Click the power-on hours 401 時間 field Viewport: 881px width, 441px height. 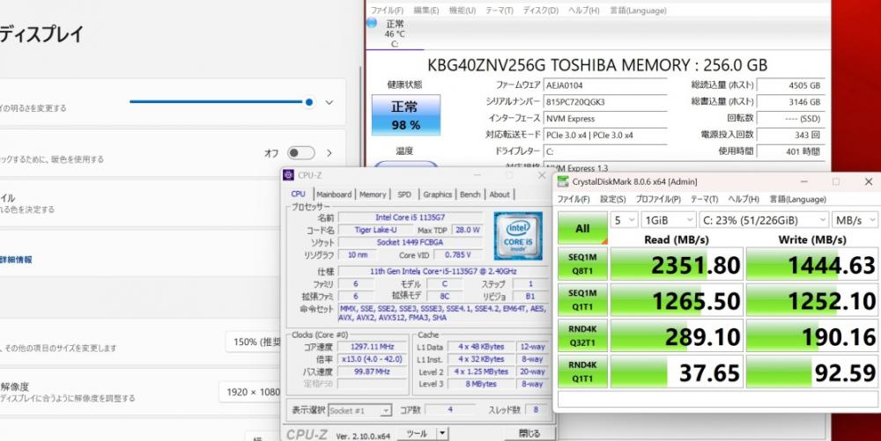pyautogui.click(x=790, y=151)
